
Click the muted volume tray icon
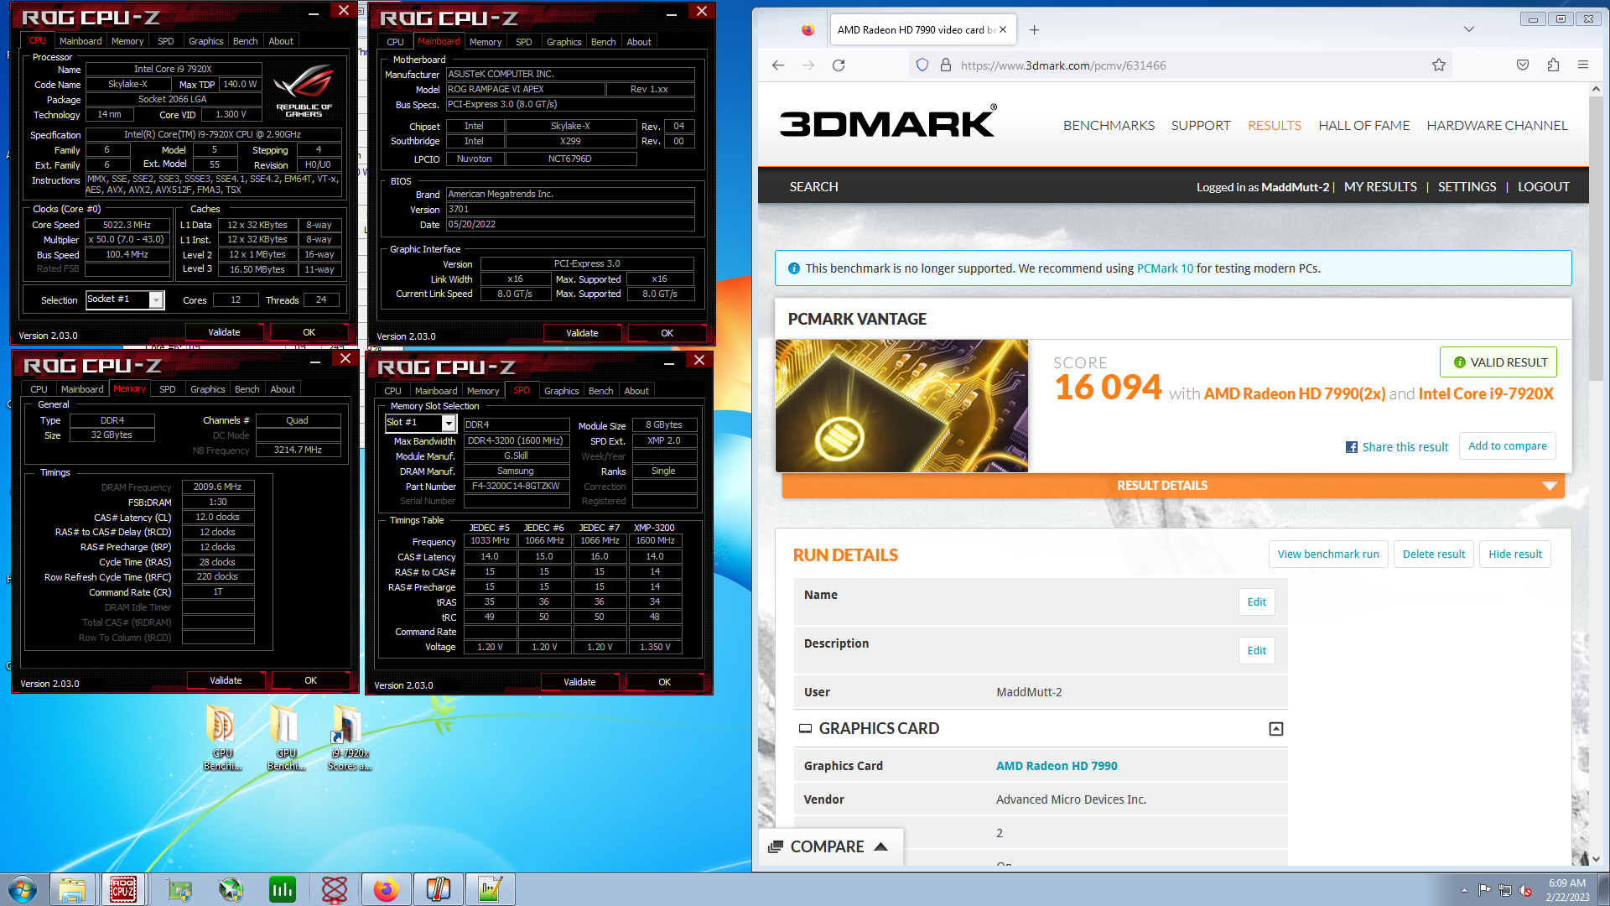coord(1525,890)
